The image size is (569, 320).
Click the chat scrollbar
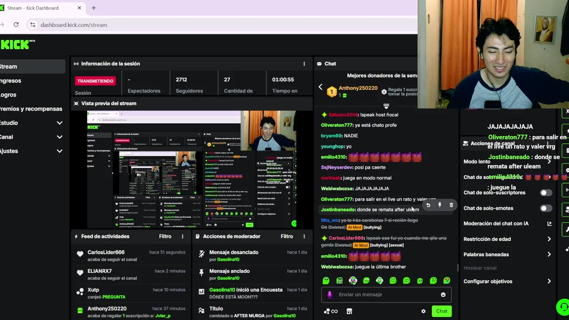coord(458,268)
